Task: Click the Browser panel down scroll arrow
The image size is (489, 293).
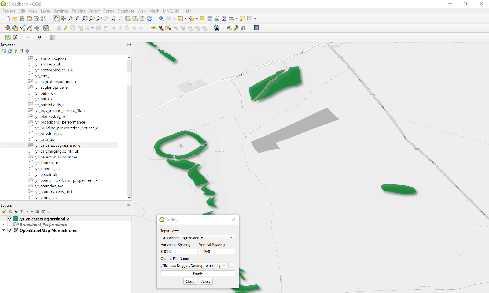Action: [129, 198]
